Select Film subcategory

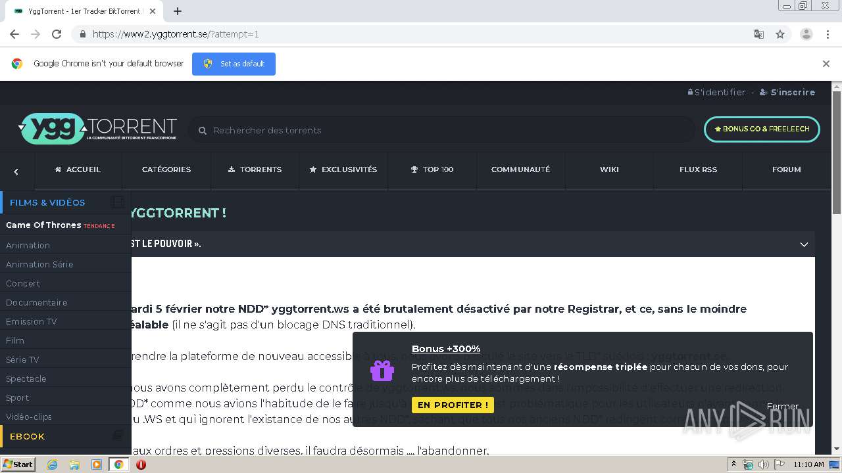point(15,340)
